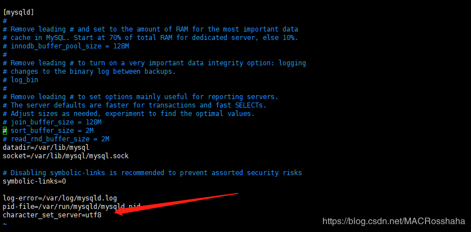The width and height of the screenshot is (471, 232).
Task: Click the log-error=/var/log/mysqld.log line
Action: [x=60, y=198]
